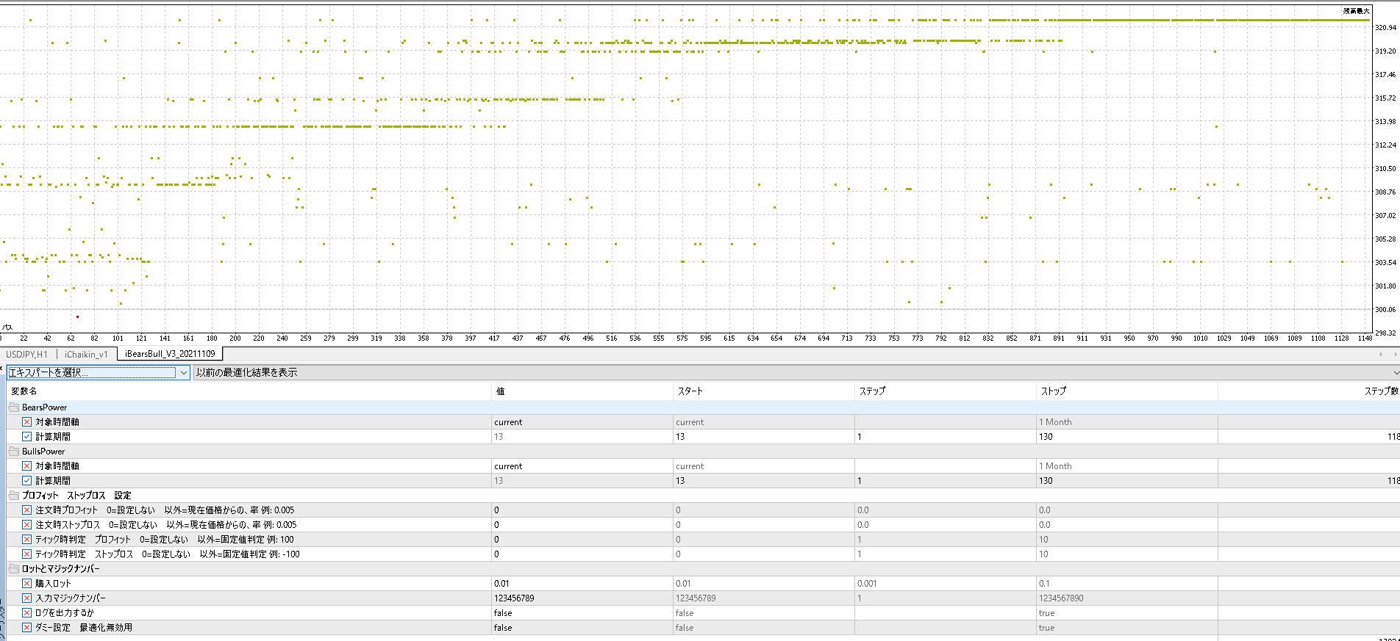The height and width of the screenshot is (641, 1400).
Task: Click the スタート column header
Action: [x=763, y=391]
